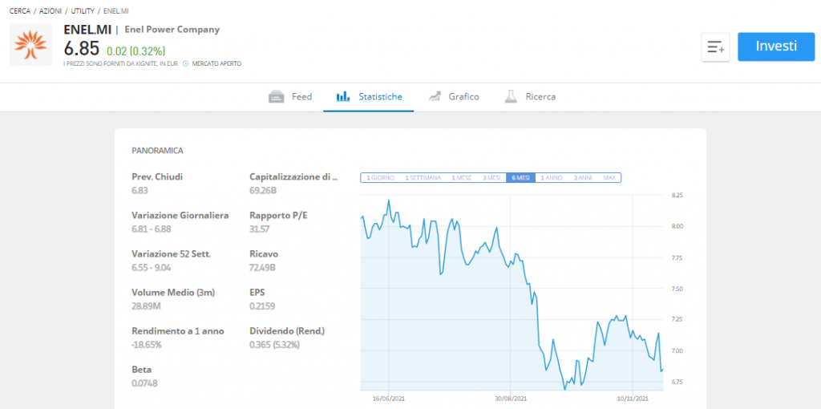The image size is (821, 409).
Task: Click the clock icon near Mercato Aperto
Action: [x=185, y=64]
